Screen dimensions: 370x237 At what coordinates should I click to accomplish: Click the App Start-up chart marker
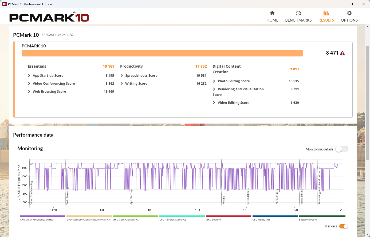(x=131, y=197)
